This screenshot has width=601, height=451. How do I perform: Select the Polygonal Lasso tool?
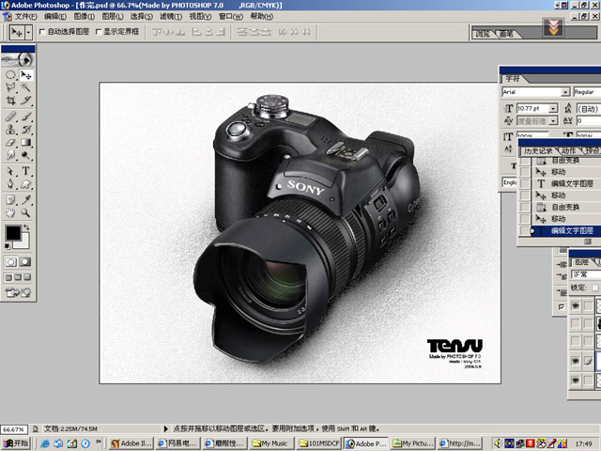pos(10,87)
